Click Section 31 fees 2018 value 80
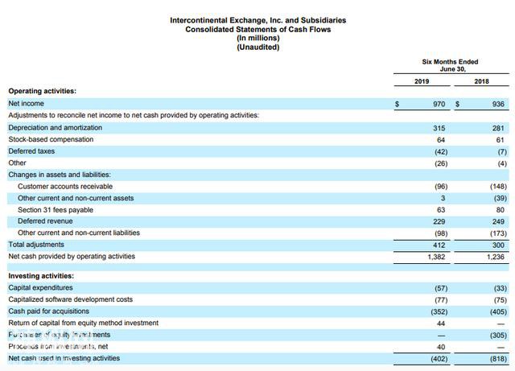 tap(500, 210)
